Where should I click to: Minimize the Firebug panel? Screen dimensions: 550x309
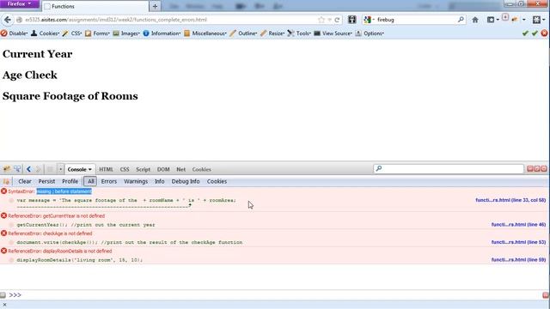[530, 169]
